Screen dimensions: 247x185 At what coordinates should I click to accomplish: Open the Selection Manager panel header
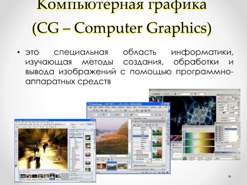[141, 165]
